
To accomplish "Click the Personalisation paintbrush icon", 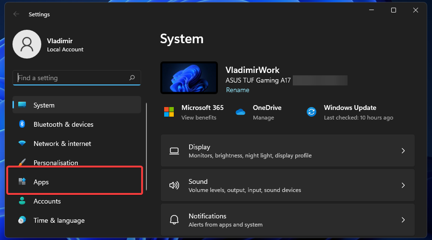I will click(22, 163).
